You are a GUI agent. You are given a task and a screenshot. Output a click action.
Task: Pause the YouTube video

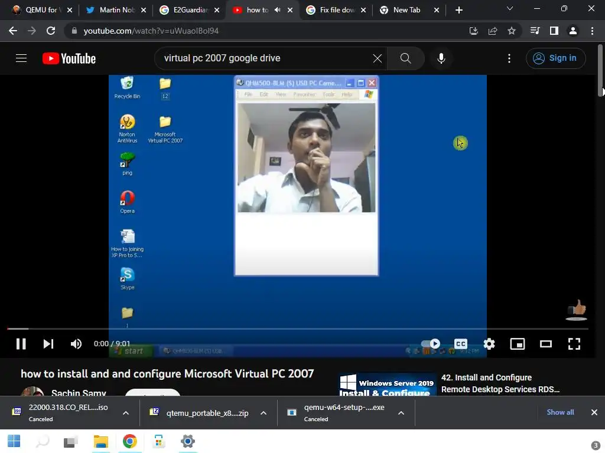tap(21, 344)
